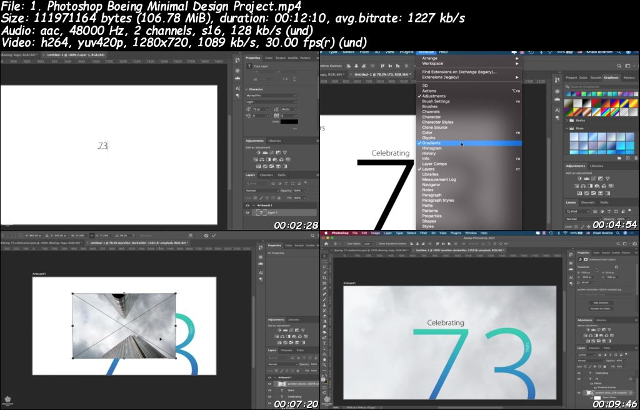Hide Artboard 1 in the 02:28 frame

click(x=247, y=206)
